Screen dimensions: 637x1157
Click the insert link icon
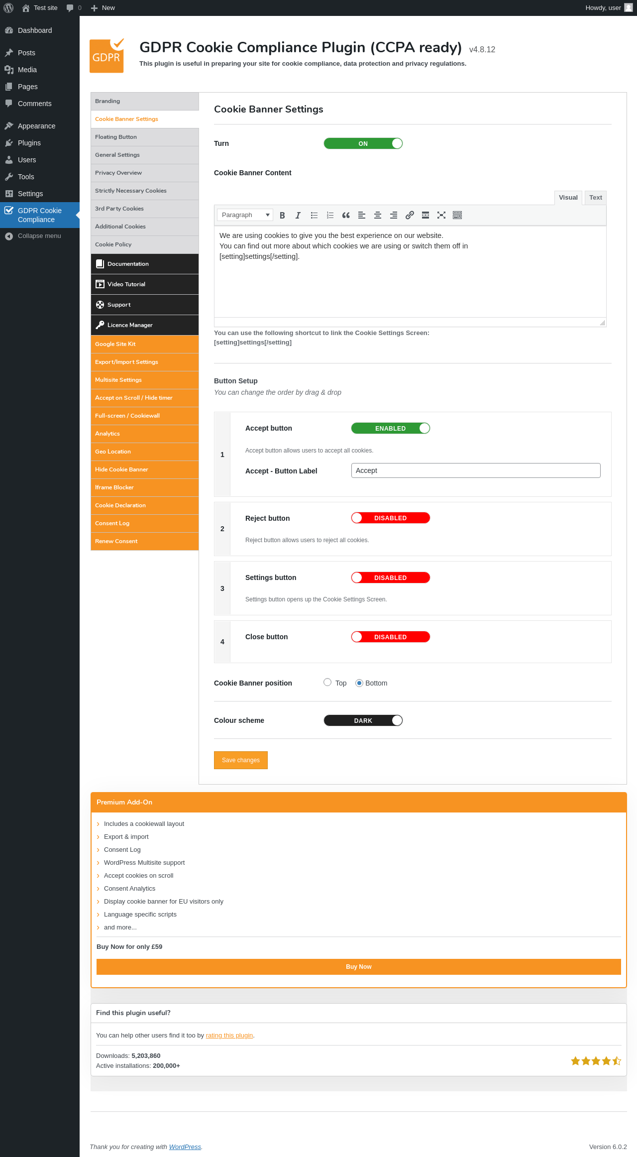(x=410, y=215)
